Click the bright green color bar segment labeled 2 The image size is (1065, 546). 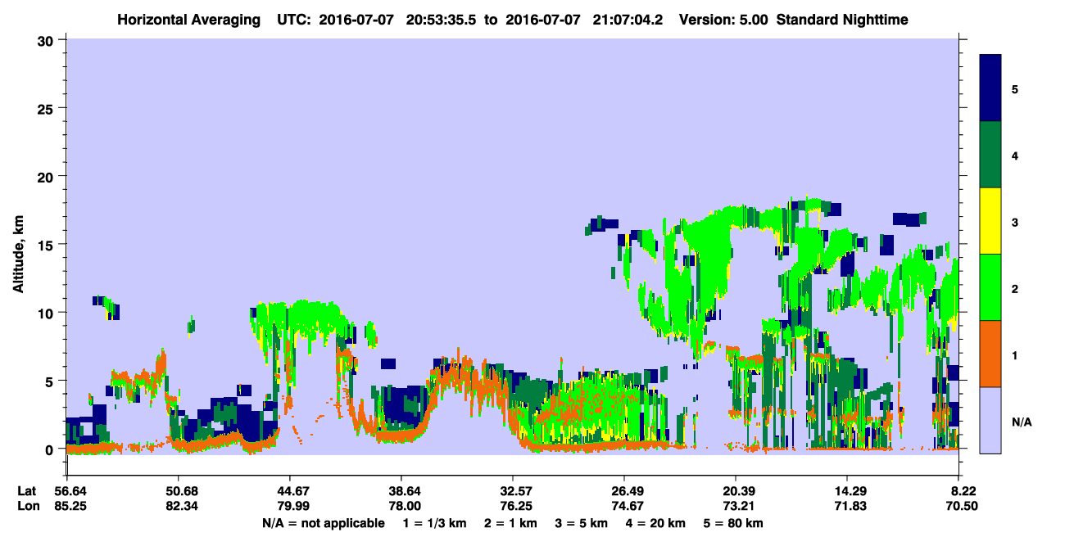(x=990, y=287)
